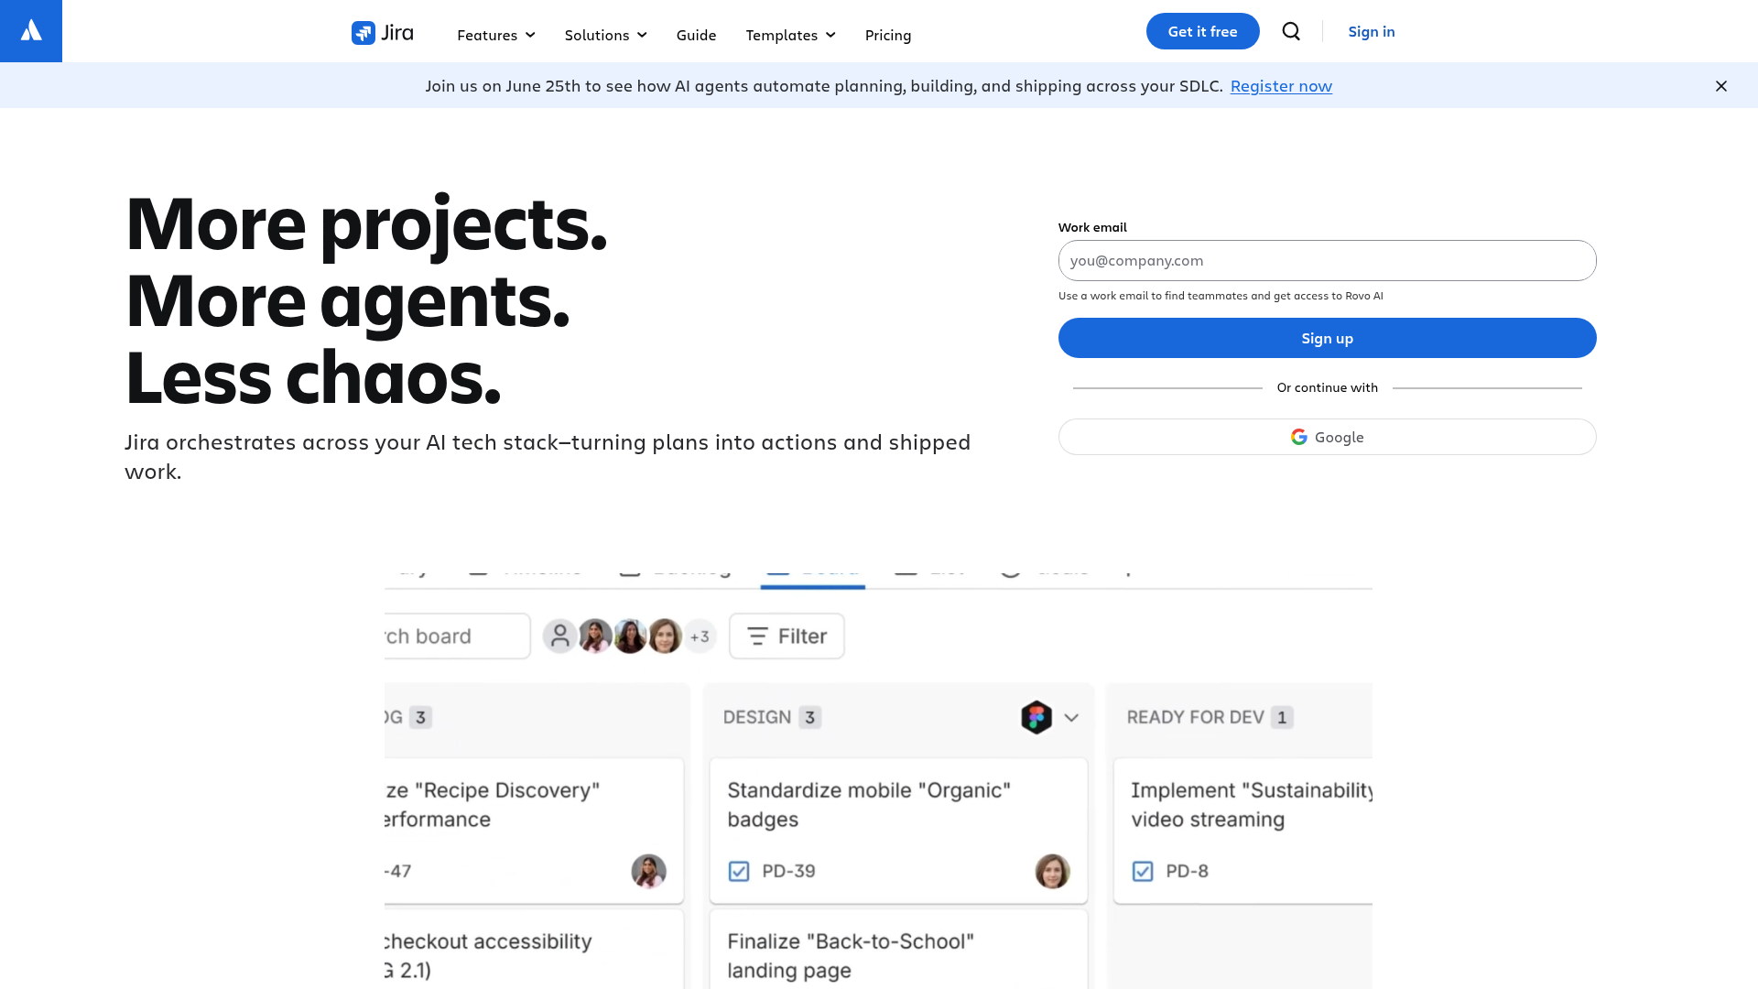Open the board Filter button
The image size is (1758, 989).
tap(787, 636)
